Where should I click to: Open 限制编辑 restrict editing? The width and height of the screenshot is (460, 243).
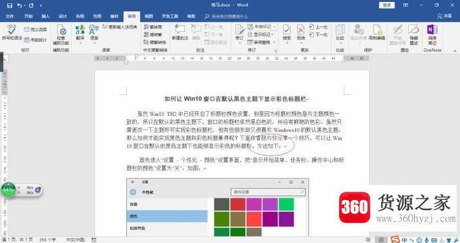[376, 32]
